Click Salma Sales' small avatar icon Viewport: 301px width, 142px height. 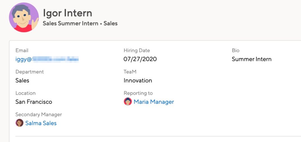19,123
